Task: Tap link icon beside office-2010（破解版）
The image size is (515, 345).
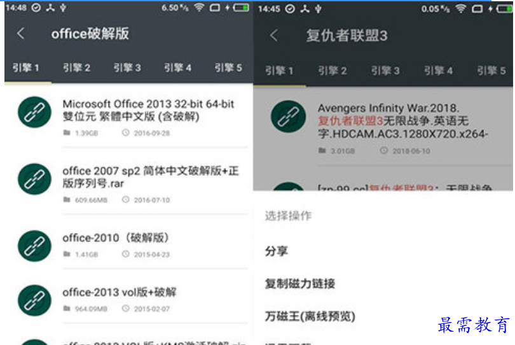Action: (34, 246)
